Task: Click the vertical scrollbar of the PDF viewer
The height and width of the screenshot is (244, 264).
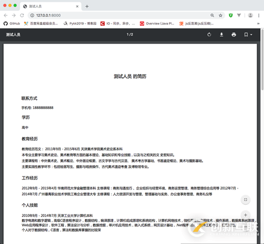Action: tap(262, 60)
